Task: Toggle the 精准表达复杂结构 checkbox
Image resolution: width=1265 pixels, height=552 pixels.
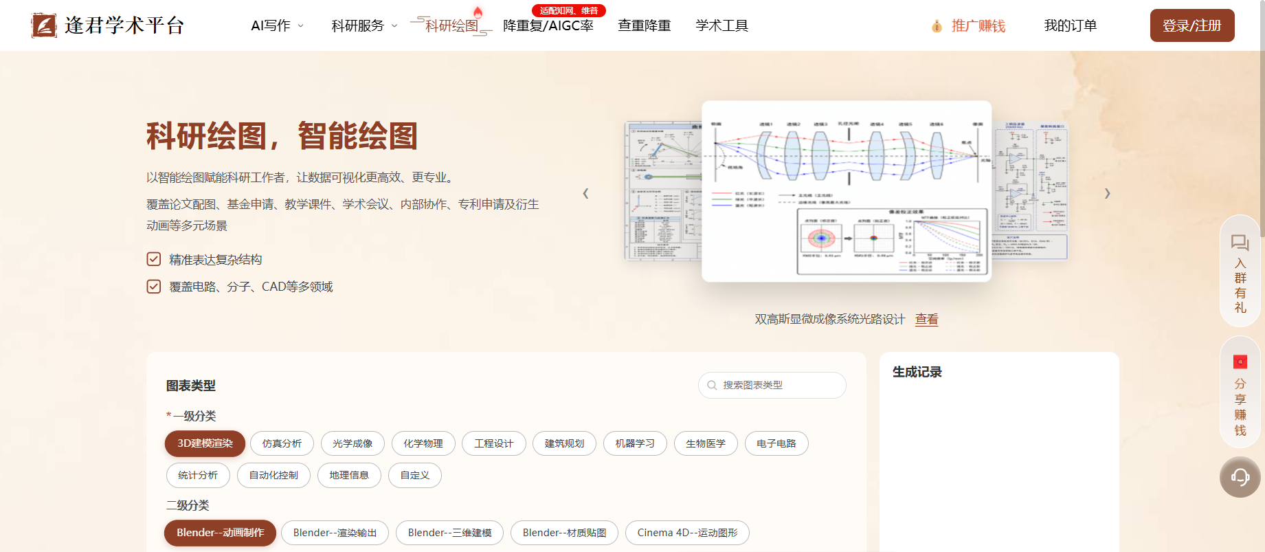Action: click(154, 259)
